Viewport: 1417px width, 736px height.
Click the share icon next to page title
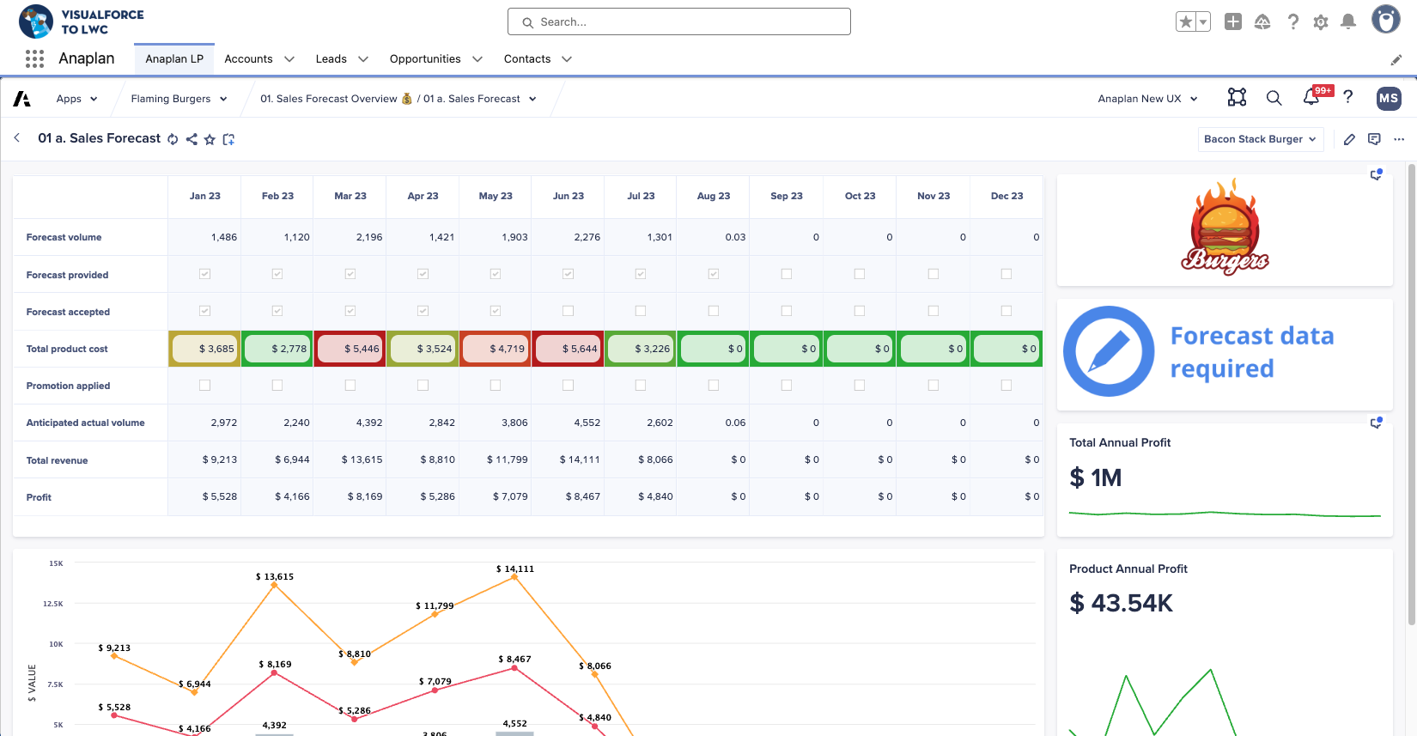pos(192,139)
